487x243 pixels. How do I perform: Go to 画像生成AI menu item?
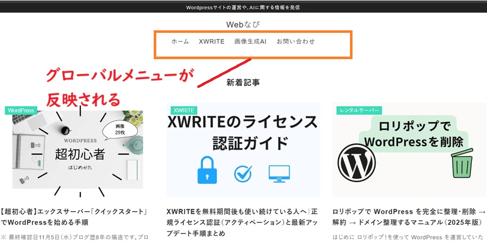pos(250,41)
